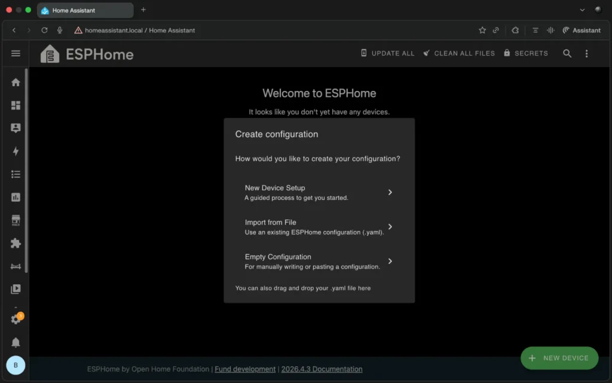Open the bridge icon in sidebar
612x383 pixels.
pyautogui.click(x=16, y=266)
